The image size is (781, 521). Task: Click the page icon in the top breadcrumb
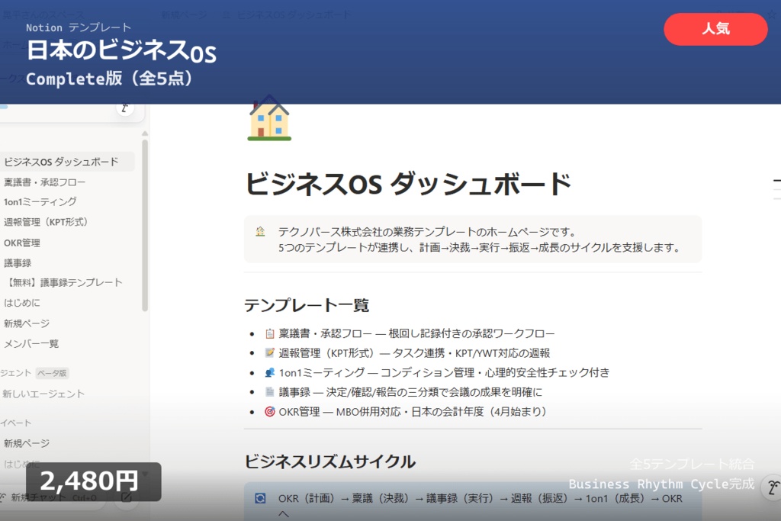(x=227, y=13)
